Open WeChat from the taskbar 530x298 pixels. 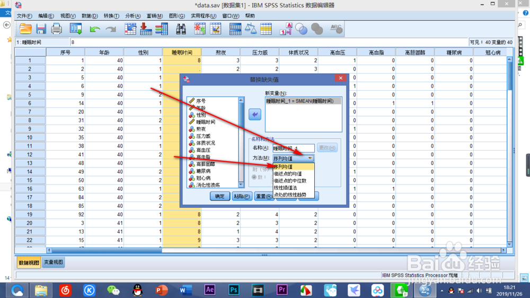point(113,290)
